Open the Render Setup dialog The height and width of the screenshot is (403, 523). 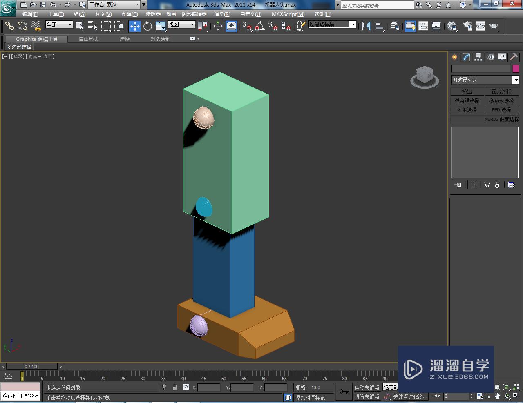[x=467, y=26]
